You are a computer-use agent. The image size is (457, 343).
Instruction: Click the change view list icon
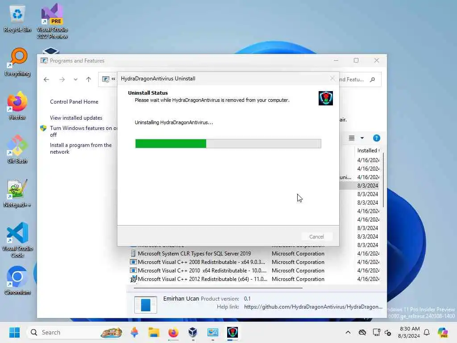coord(352,138)
